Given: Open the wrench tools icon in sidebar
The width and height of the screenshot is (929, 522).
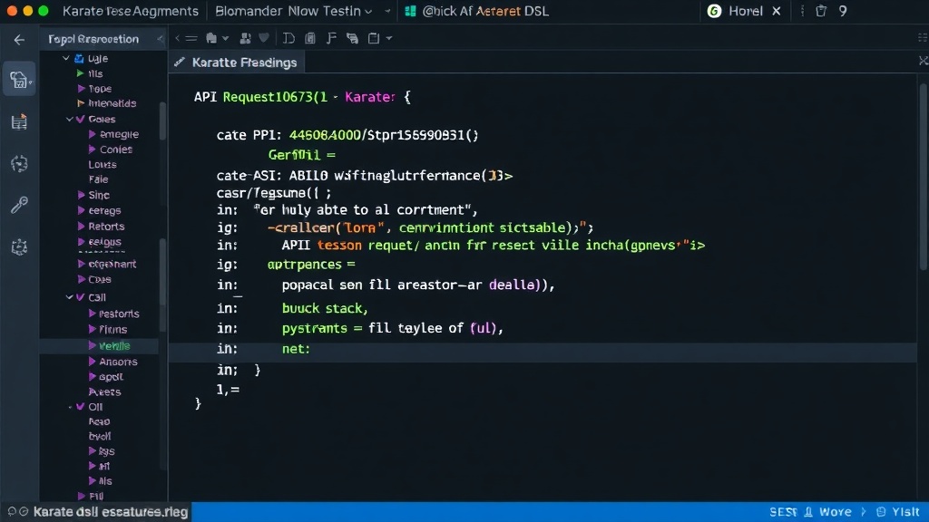Looking at the screenshot, I should pos(19,205).
